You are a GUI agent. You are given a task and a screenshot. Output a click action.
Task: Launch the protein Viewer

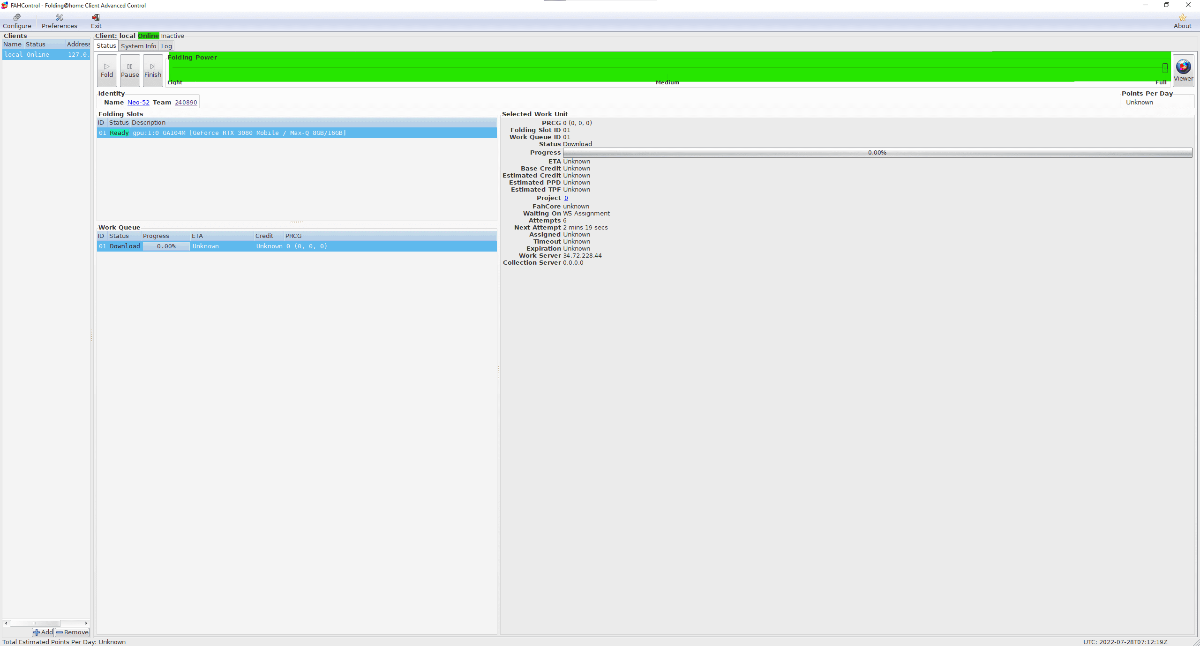click(x=1183, y=70)
